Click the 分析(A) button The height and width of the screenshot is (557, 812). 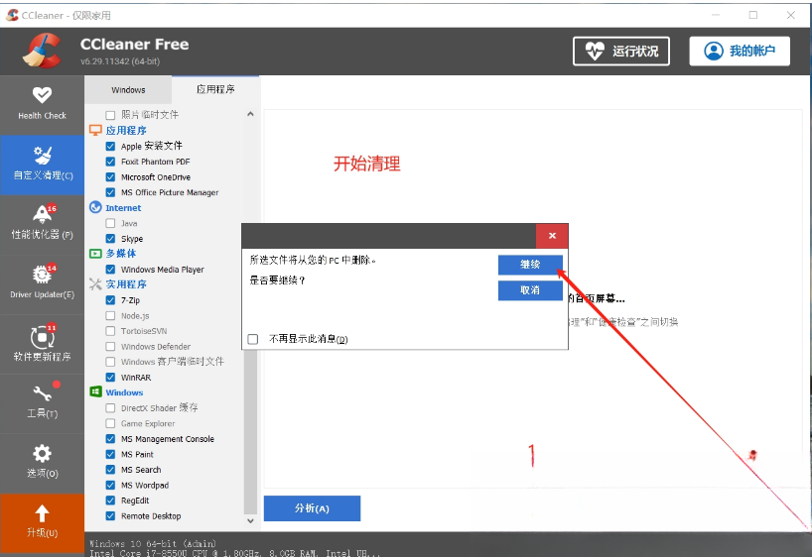312,508
